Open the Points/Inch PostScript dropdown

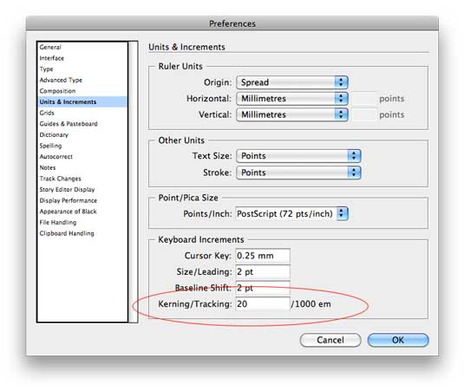[291, 213]
